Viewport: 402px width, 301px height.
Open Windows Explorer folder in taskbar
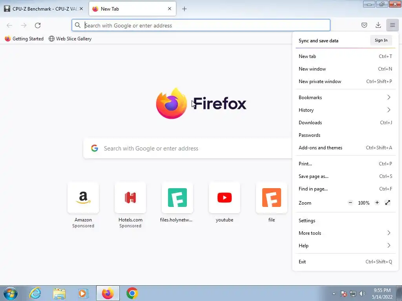(59, 293)
